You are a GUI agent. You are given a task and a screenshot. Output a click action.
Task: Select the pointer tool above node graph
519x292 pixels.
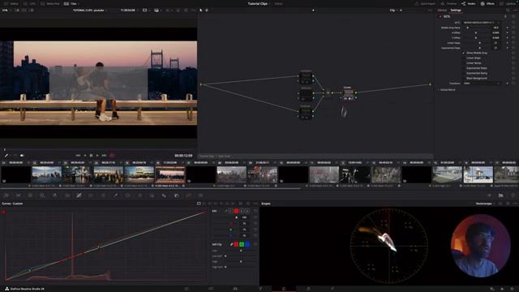[200, 11]
